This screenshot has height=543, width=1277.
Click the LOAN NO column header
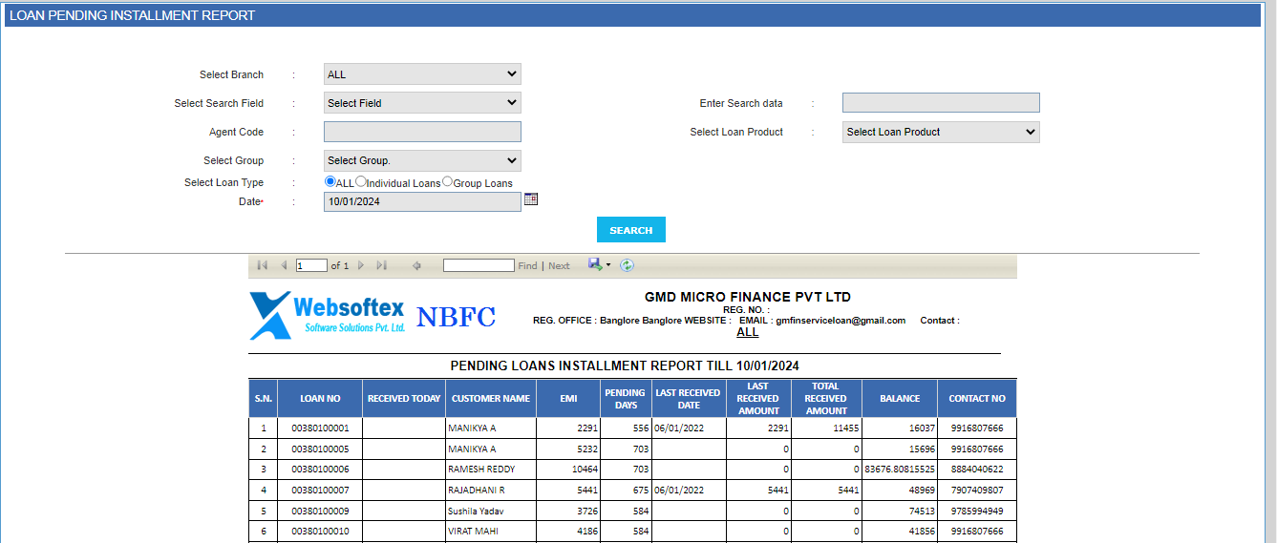click(320, 399)
